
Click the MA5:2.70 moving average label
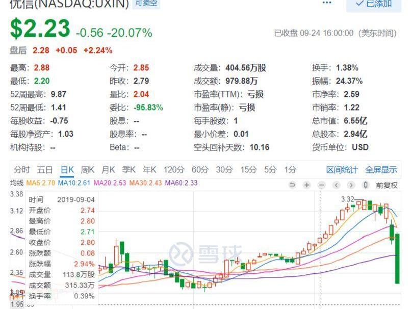tap(41, 183)
